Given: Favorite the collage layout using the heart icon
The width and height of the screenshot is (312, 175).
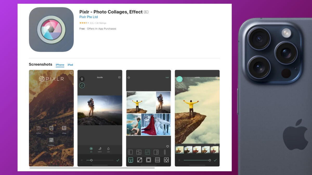Looking at the screenshot, I should (x=168, y=146).
